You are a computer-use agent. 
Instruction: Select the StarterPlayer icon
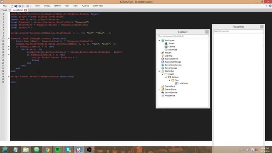(162, 90)
